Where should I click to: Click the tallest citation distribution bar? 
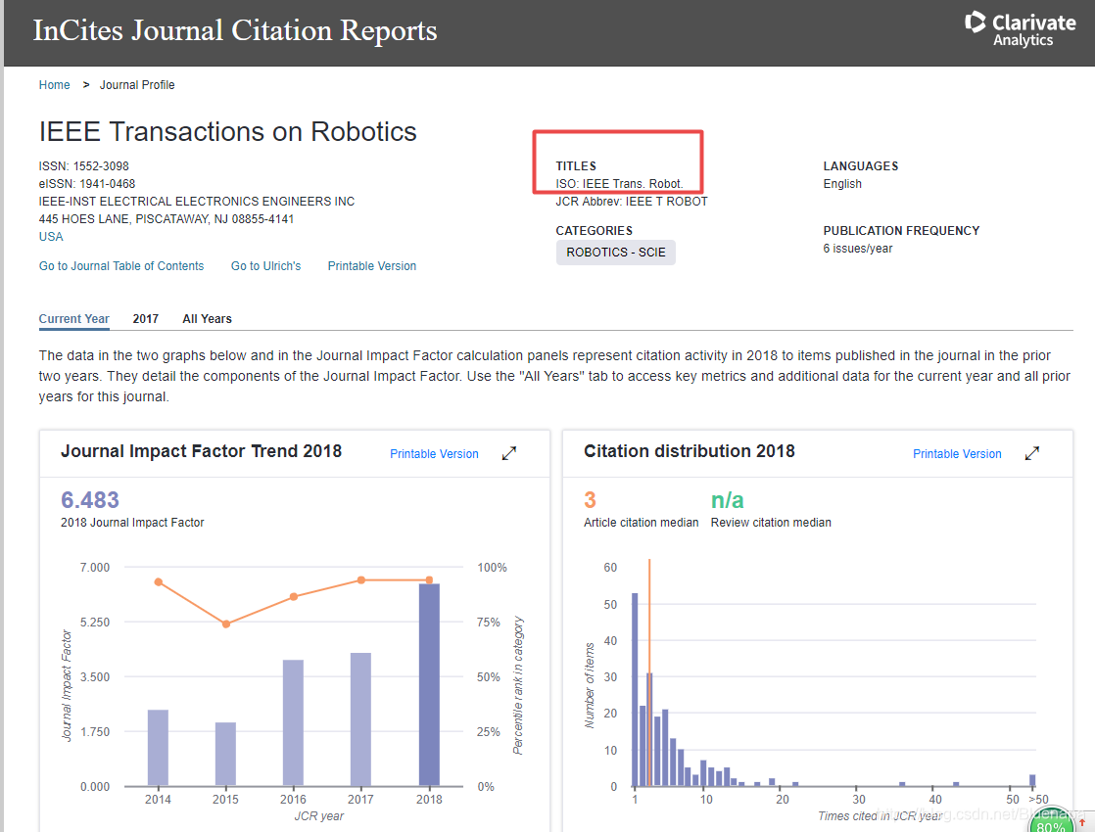click(635, 690)
